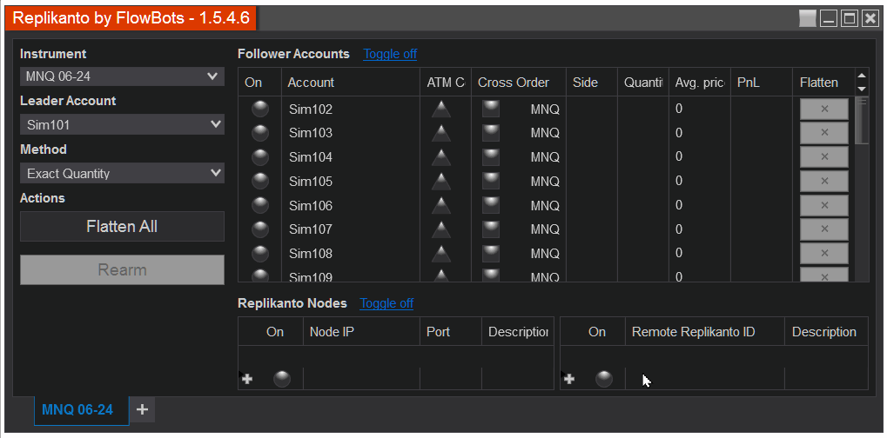Open the Method dropdown Exact Quantity

point(122,173)
